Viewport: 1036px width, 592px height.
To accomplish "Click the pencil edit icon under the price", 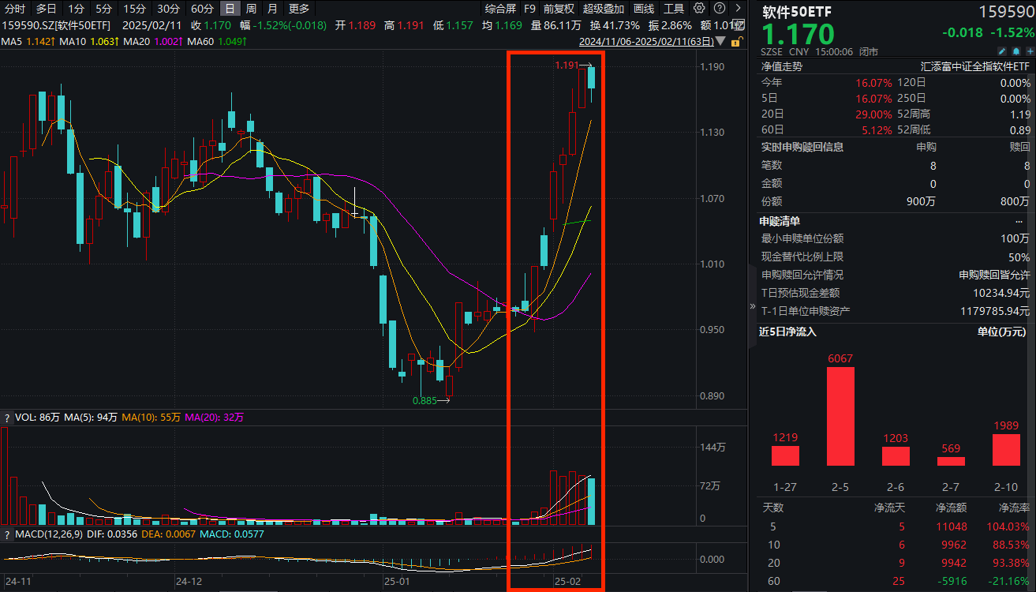I will (1001, 51).
